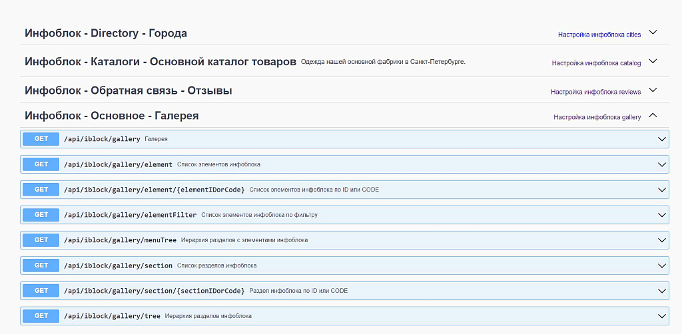
Task: Expand the /api/iblock/gallery endpoint arrow
Action: [x=662, y=139]
